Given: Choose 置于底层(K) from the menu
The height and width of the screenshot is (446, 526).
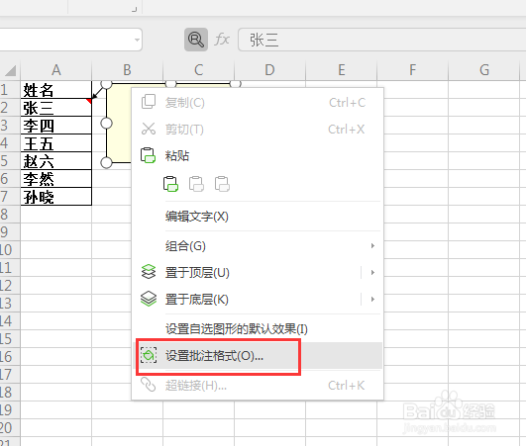Looking at the screenshot, I should (258, 300).
